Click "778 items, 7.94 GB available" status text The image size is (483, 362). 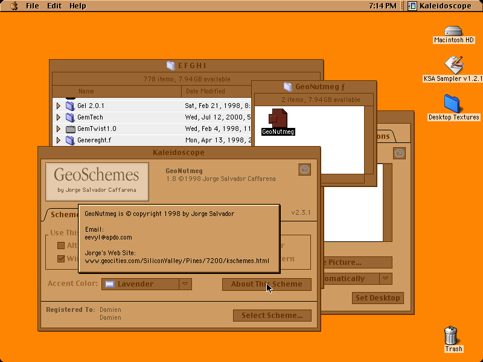click(187, 80)
